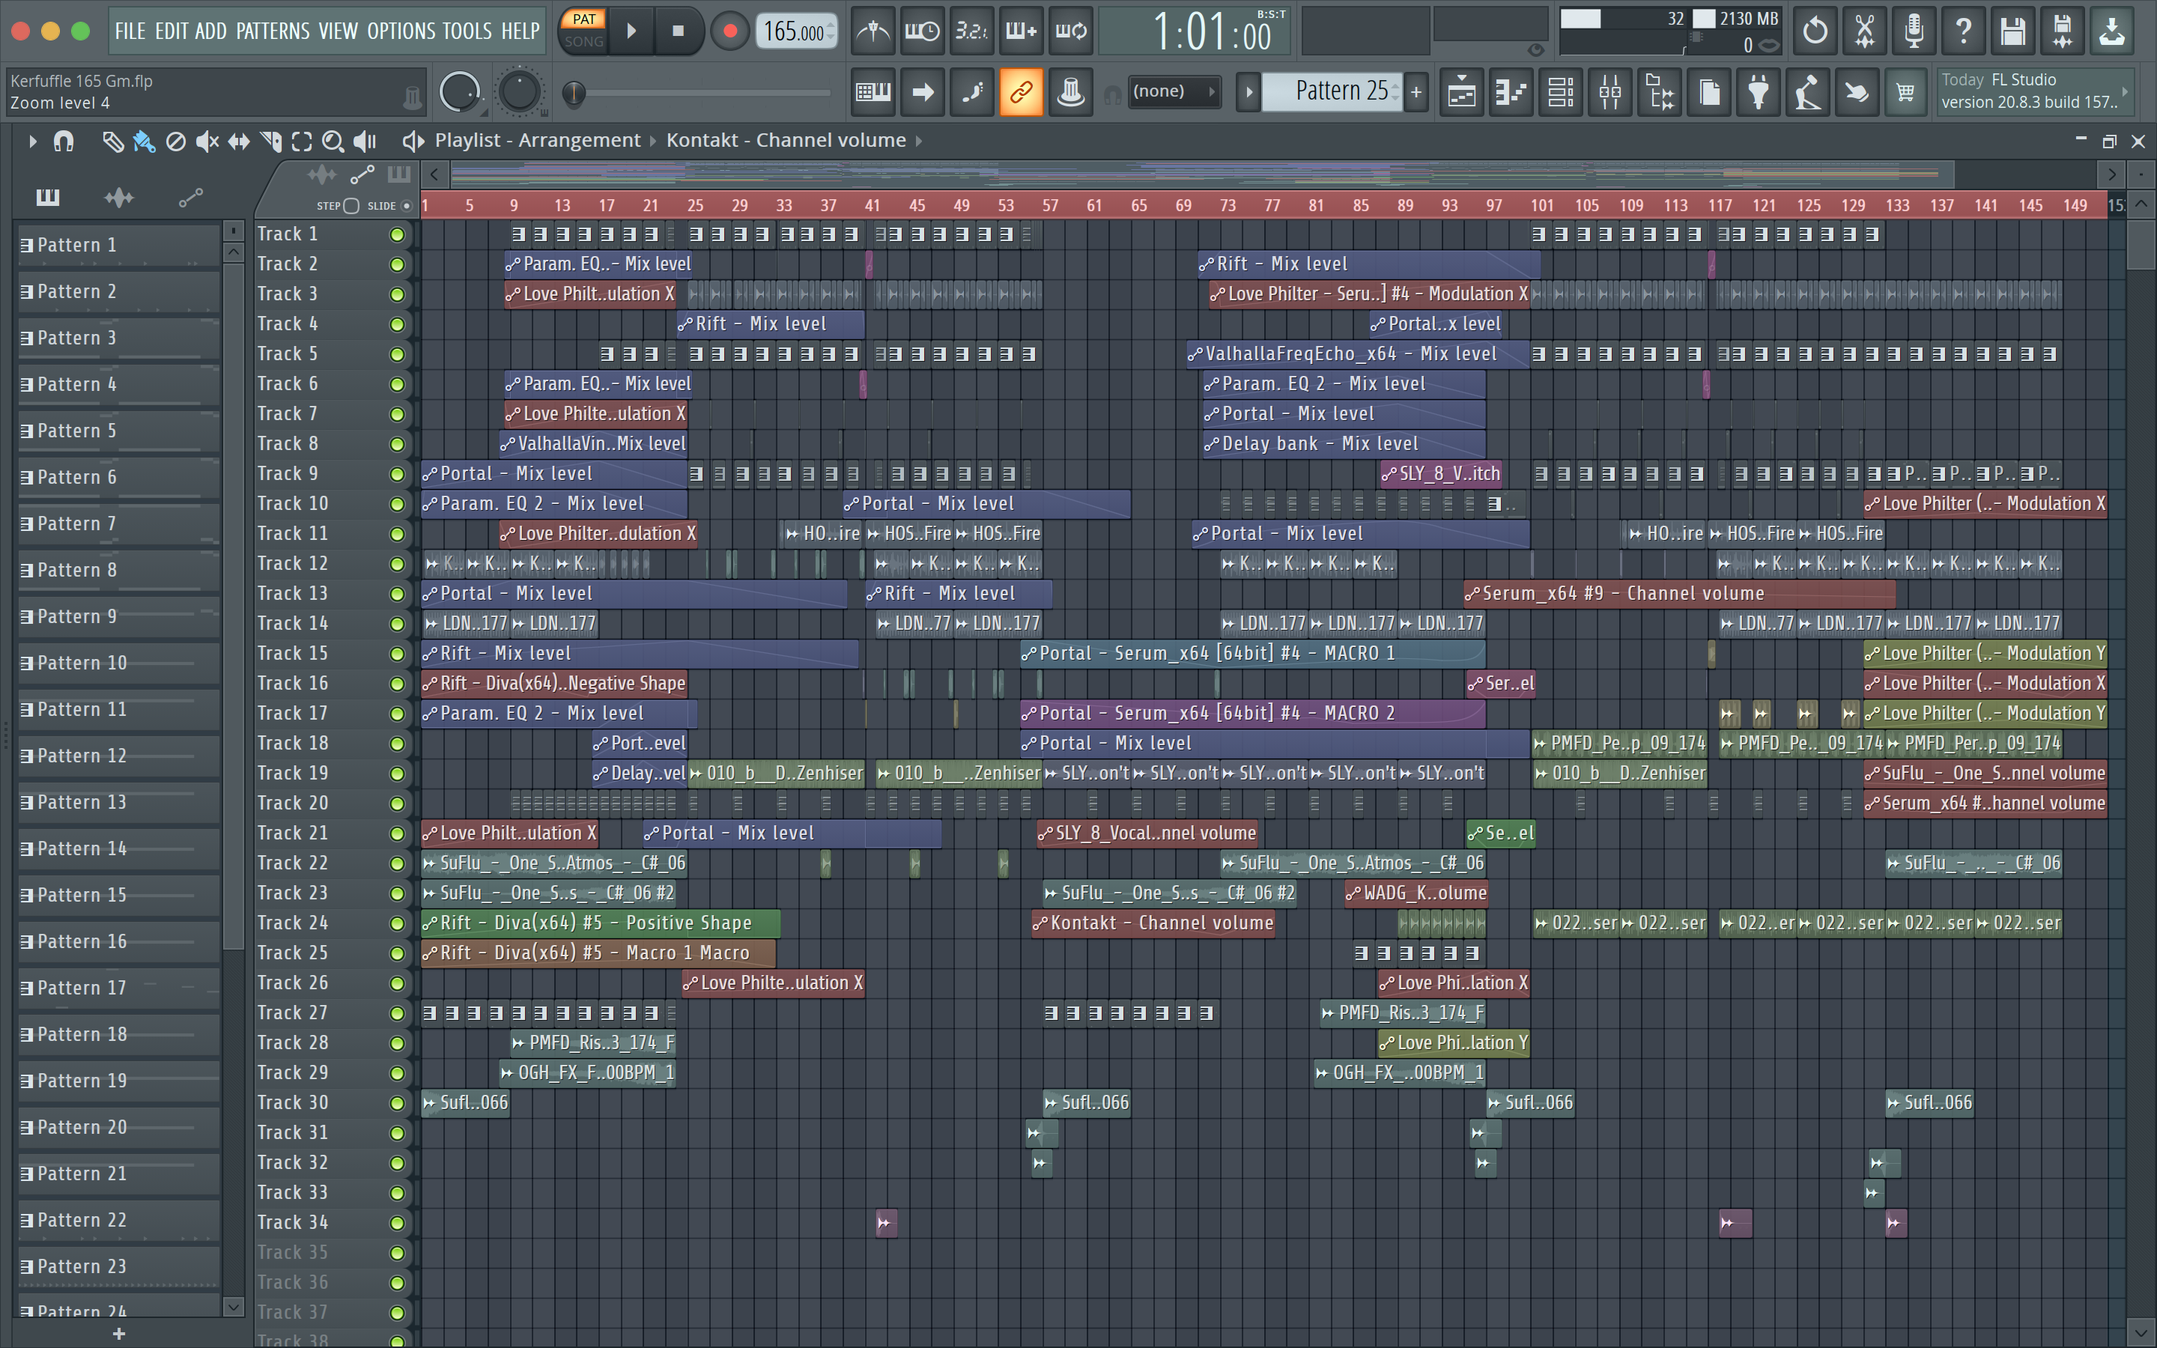Mute Track 1 with its green light
Viewport: 2157px width, 1348px height.
point(397,234)
